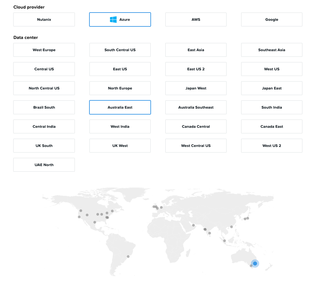Screen dimensions: 315x283
Task: Click the highlighted Australia East button
Action: click(x=120, y=107)
